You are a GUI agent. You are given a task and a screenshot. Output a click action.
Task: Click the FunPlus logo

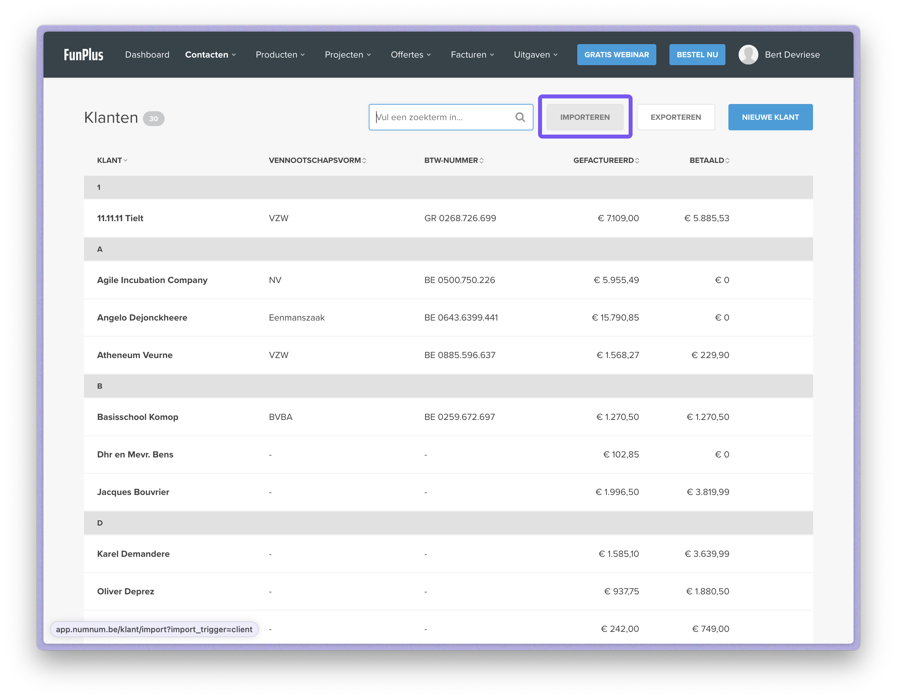(83, 55)
